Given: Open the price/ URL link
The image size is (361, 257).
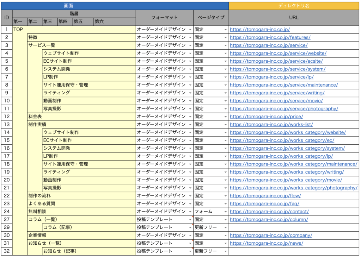Looking at the screenshot, I should pos(267,117).
